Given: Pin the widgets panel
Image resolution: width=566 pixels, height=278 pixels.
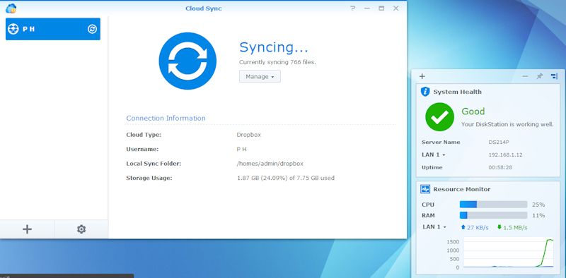Looking at the screenshot, I should click(540, 76).
